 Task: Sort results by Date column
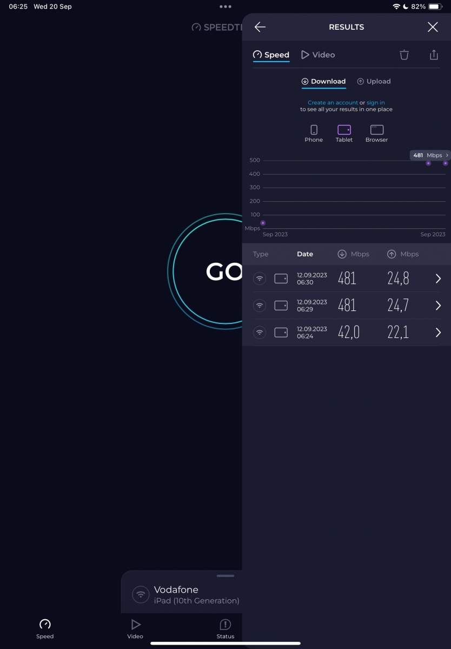[x=305, y=254]
